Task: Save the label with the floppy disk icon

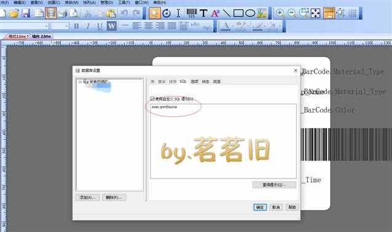Action: 26,13
